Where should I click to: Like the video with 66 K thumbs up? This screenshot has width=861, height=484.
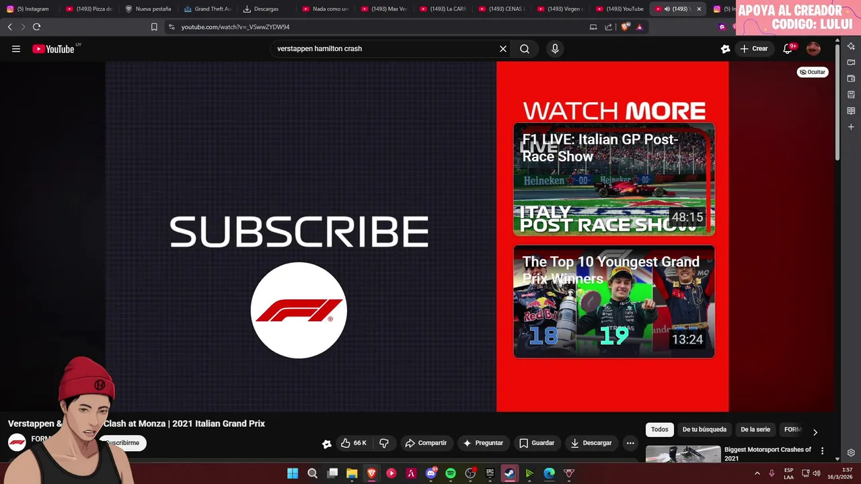354,443
